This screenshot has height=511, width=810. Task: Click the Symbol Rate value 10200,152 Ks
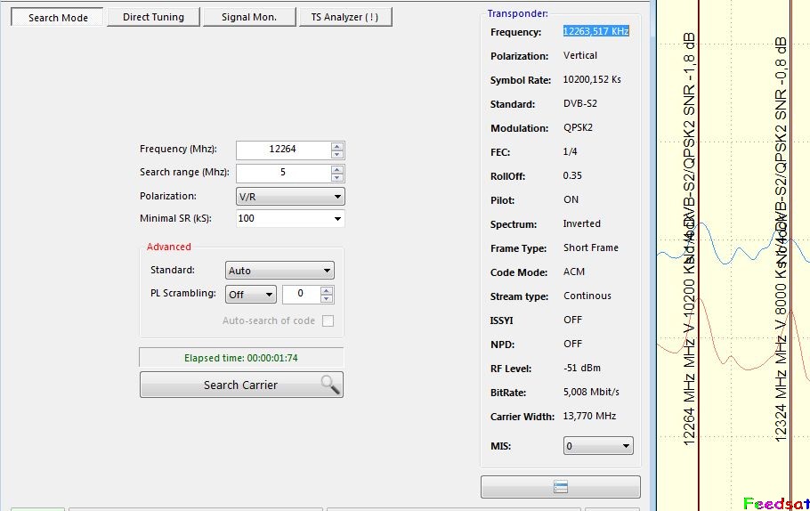592,79
